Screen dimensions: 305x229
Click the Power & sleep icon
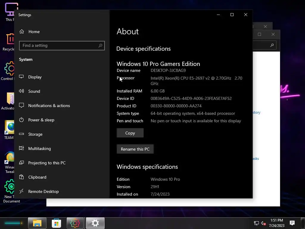(21, 120)
